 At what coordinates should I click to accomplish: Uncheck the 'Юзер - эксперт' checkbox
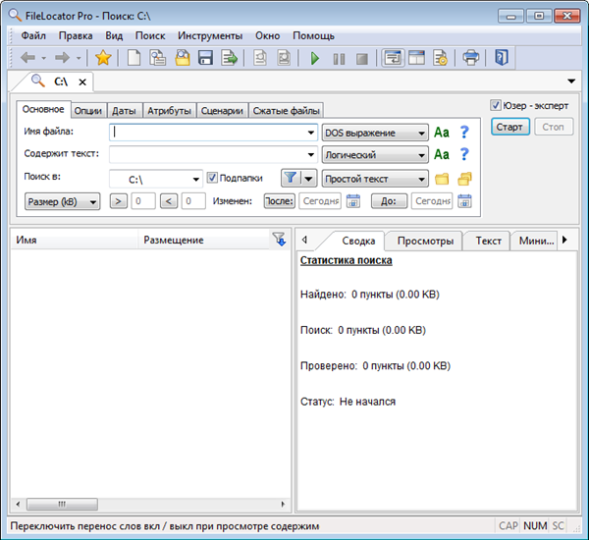click(x=496, y=105)
